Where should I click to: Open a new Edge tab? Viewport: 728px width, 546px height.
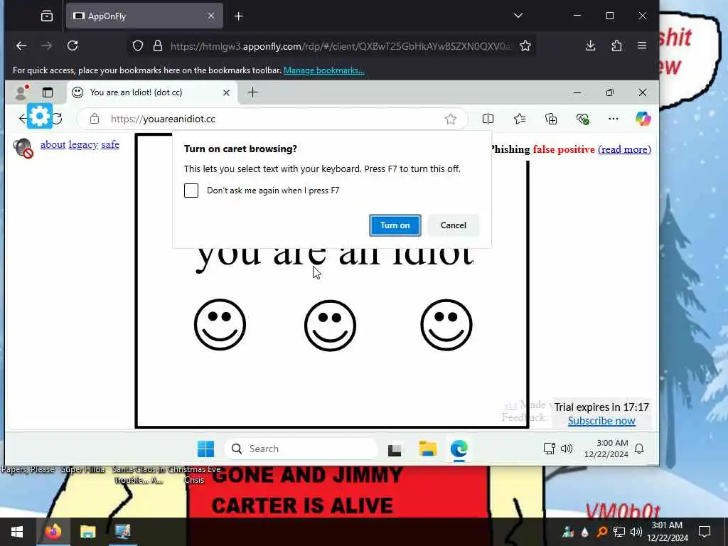pos(252,92)
